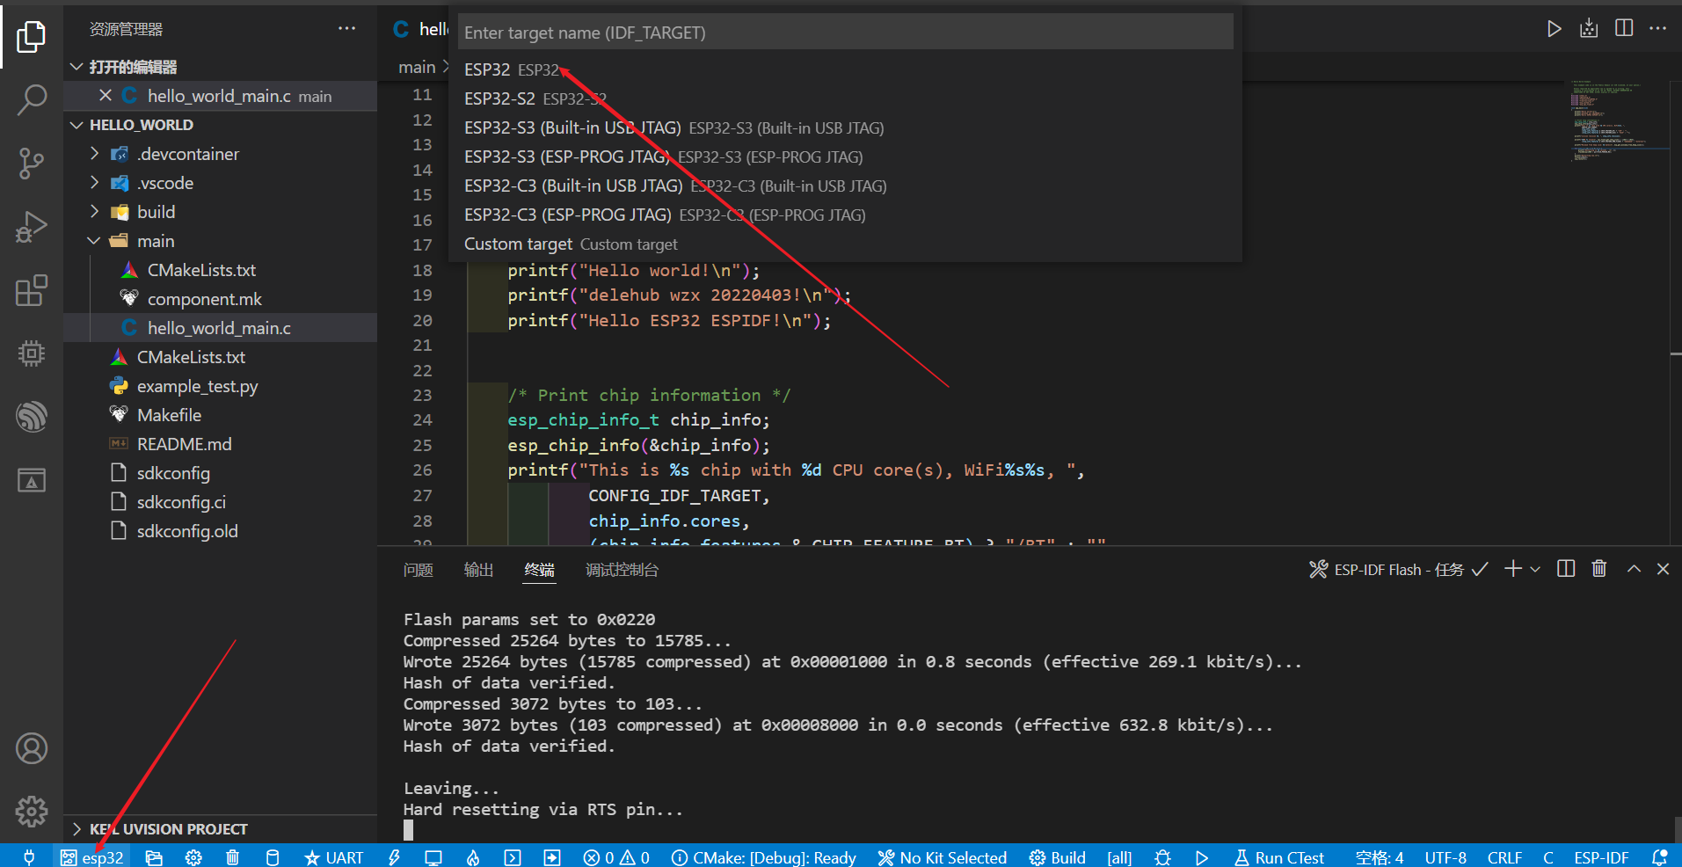This screenshot has width=1682, height=867.
Task: Change encoding via UTF-8 status item
Action: coord(1445,857)
